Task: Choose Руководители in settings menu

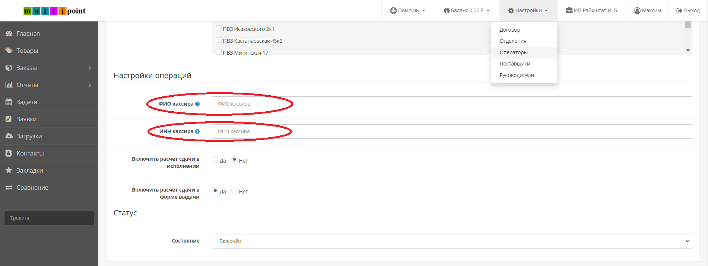Action: click(524, 75)
